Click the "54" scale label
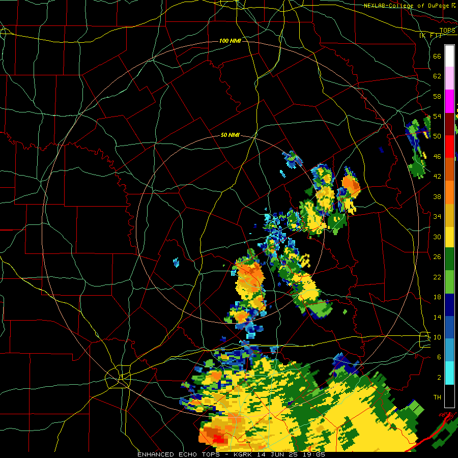458x458 pixels. click(x=437, y=116)
